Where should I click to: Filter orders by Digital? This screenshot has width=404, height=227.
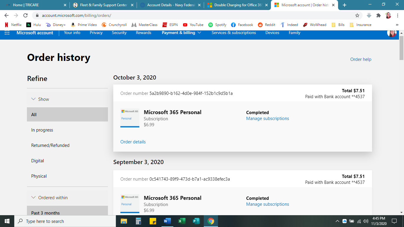coord(67,160)
